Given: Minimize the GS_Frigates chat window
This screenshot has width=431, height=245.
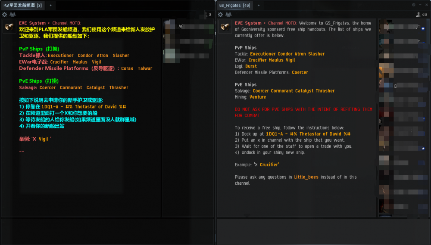Looking at the screenshot, I should pyautogui.click(x=420, y=5).
